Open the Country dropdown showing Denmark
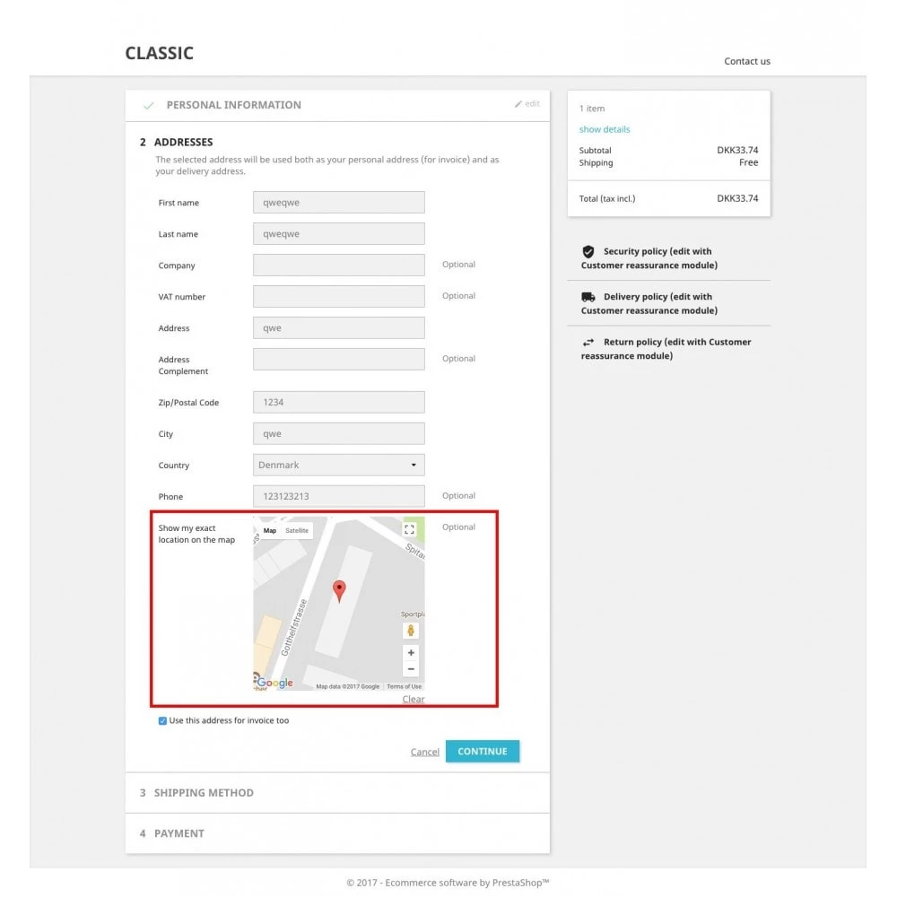Viewport: 897px width, 897px height. (x=339, y=465)
